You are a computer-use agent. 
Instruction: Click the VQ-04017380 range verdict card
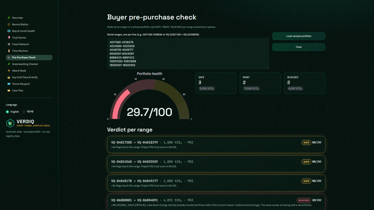pyautogui.click(x=216, y=145)
